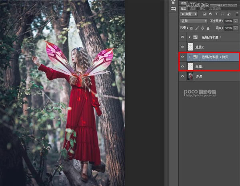Click the lock all padlock icon
The width and height of the screenshot is (240, 186).
click(x=208, y=28)
